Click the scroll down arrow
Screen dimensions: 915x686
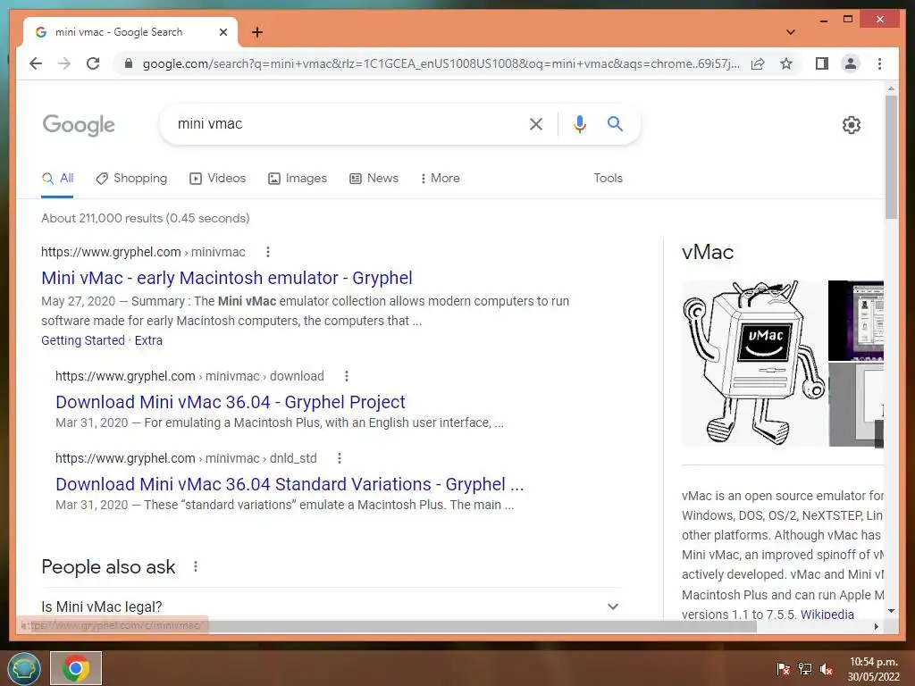891,611
